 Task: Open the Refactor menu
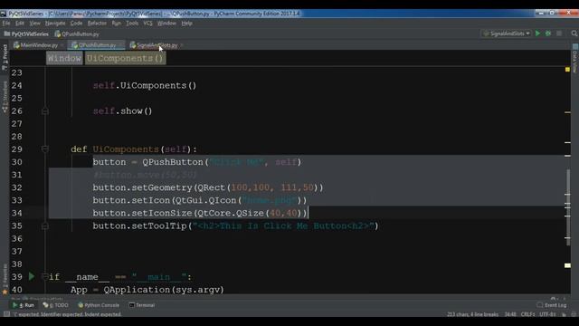click(97, 23)
